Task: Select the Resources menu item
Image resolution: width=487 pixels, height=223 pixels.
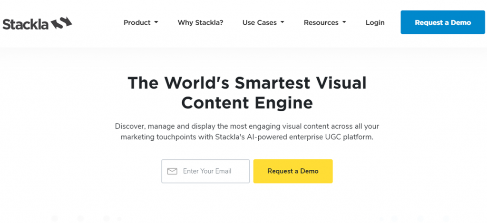Action: pyautogui.click(x=321, y=22)
